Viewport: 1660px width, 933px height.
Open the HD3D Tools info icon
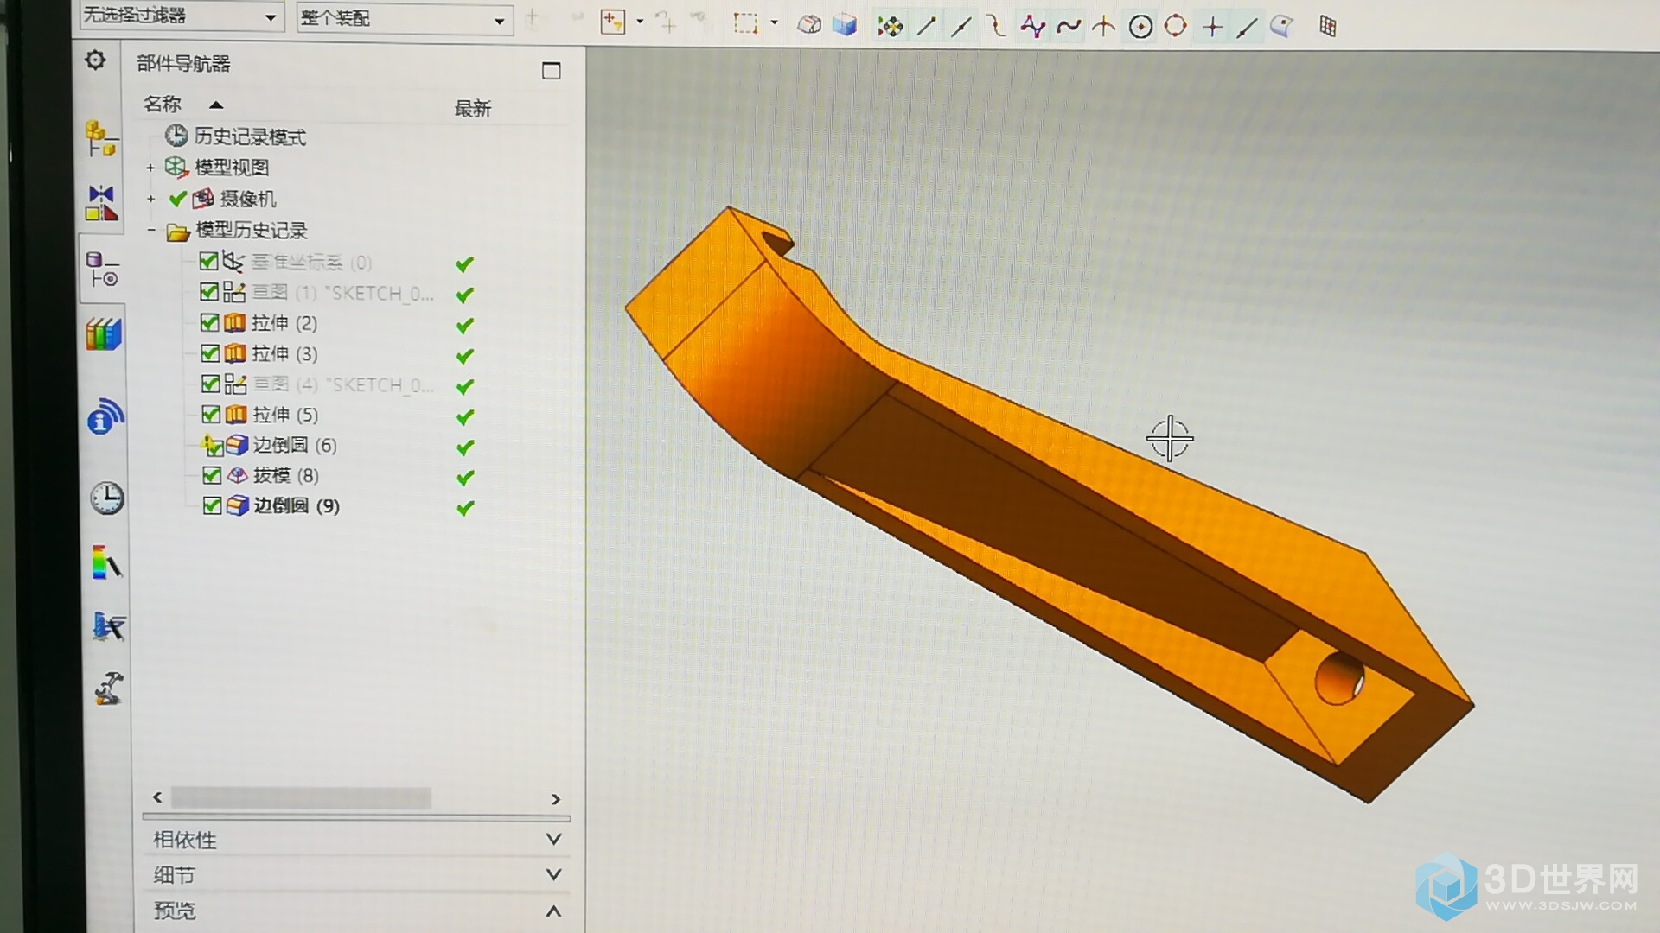click(105, 417)
